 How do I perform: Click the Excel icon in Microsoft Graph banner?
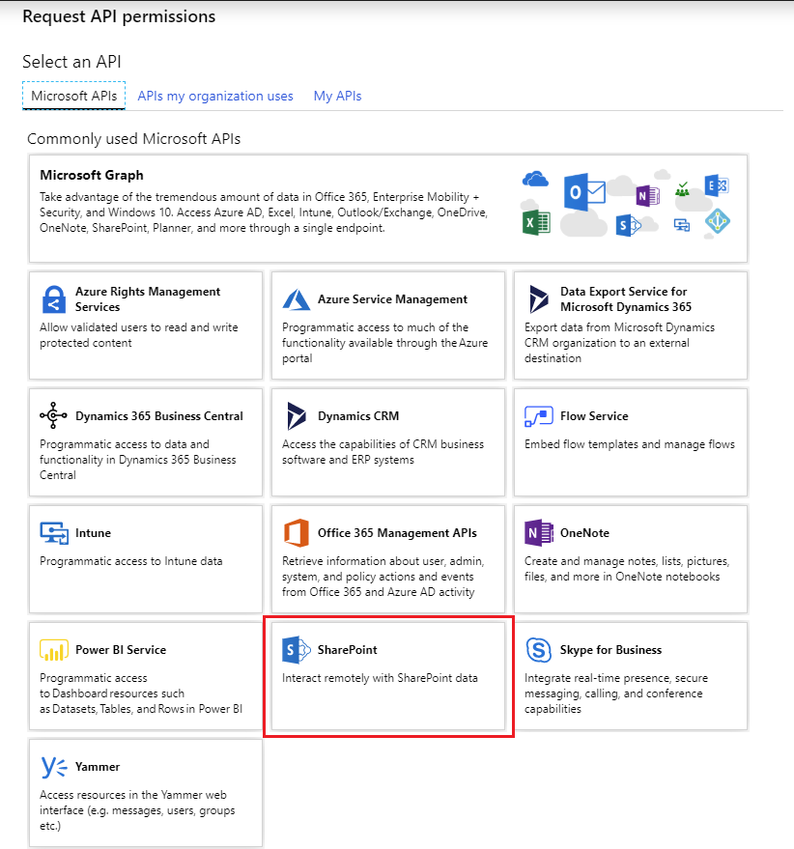tap(536, 222)
